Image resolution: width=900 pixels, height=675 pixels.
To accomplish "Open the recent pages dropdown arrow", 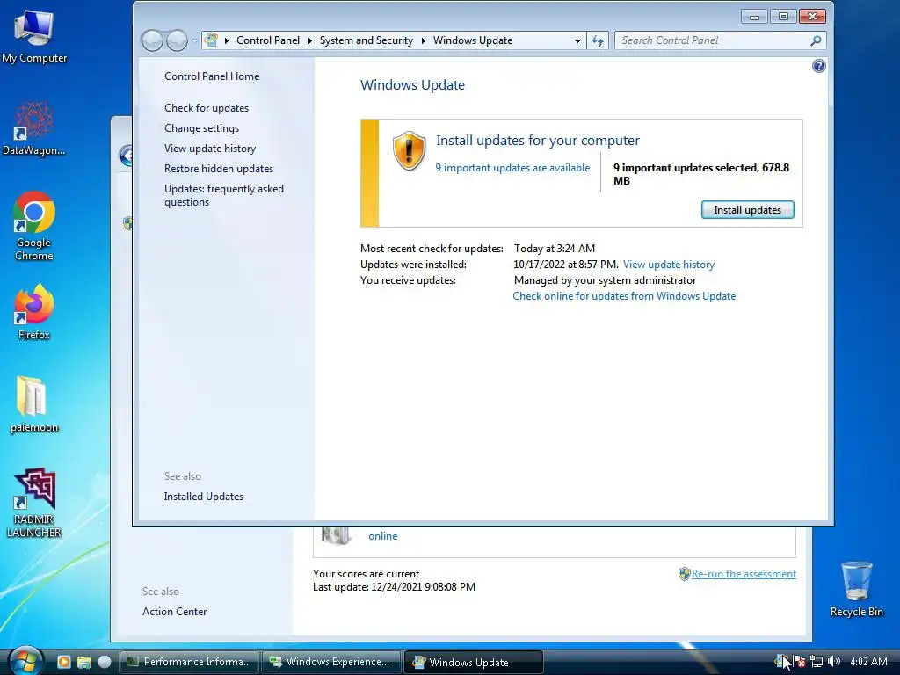I will coord(194,40).
